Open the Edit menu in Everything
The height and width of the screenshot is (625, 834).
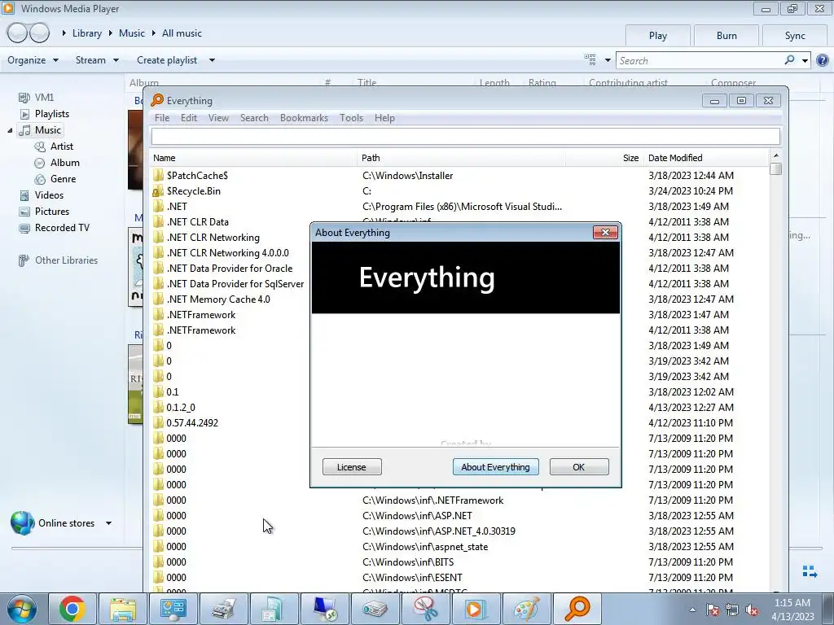[189, 118]
